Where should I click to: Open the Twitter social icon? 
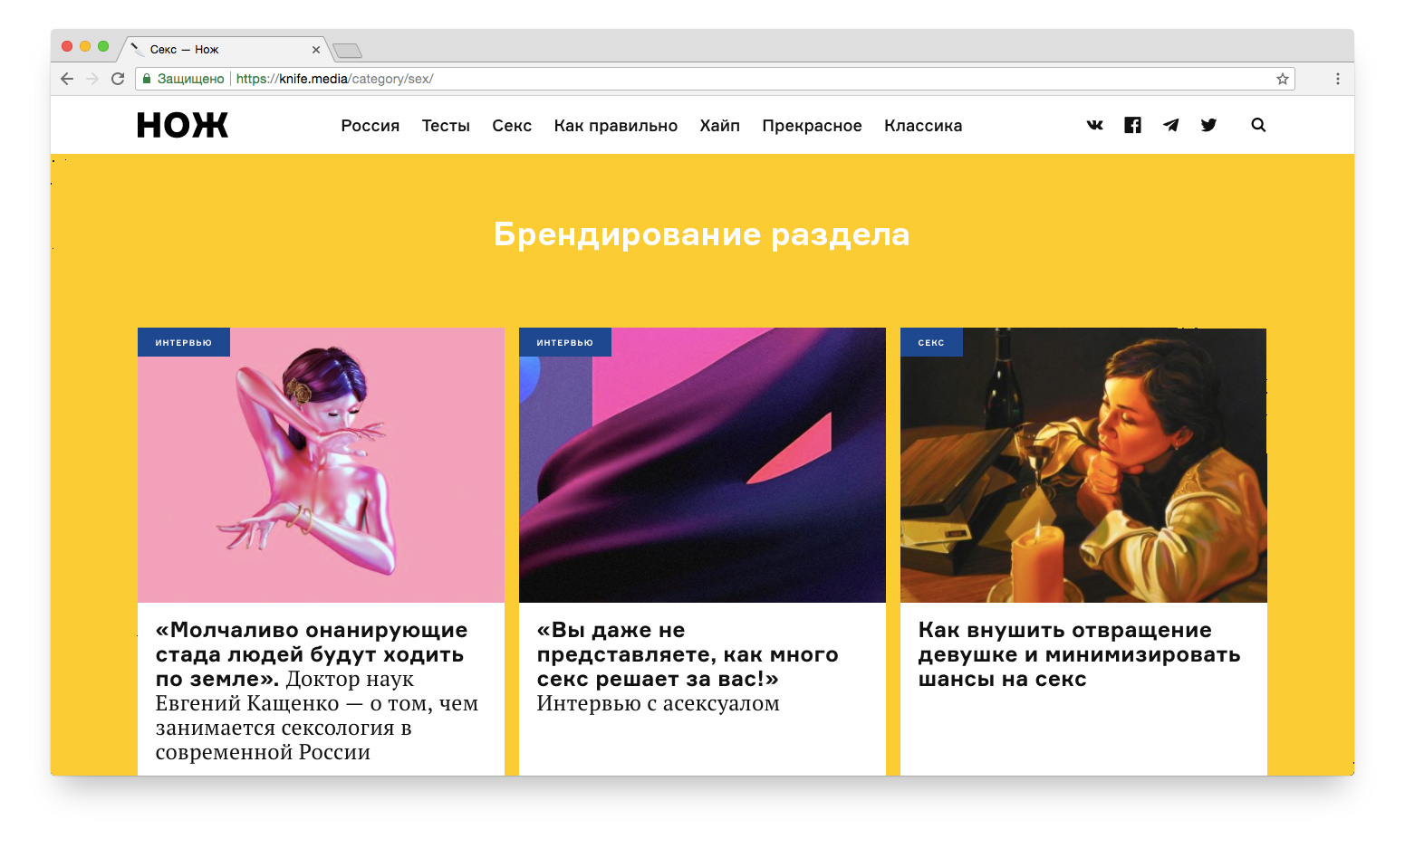click(x=1208, y=125)
